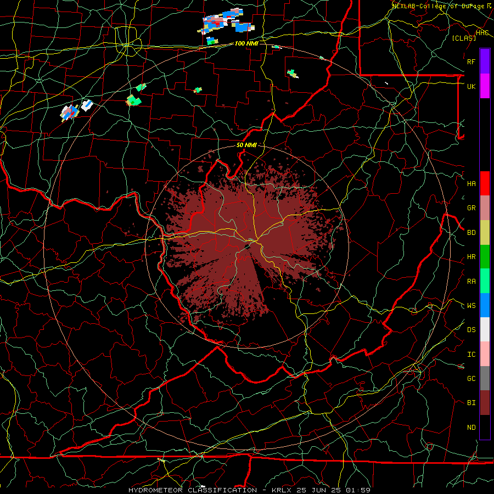This screenshot has height=494, width=494.
Task: Click the "HHC" product label
Action: point(482,33)
